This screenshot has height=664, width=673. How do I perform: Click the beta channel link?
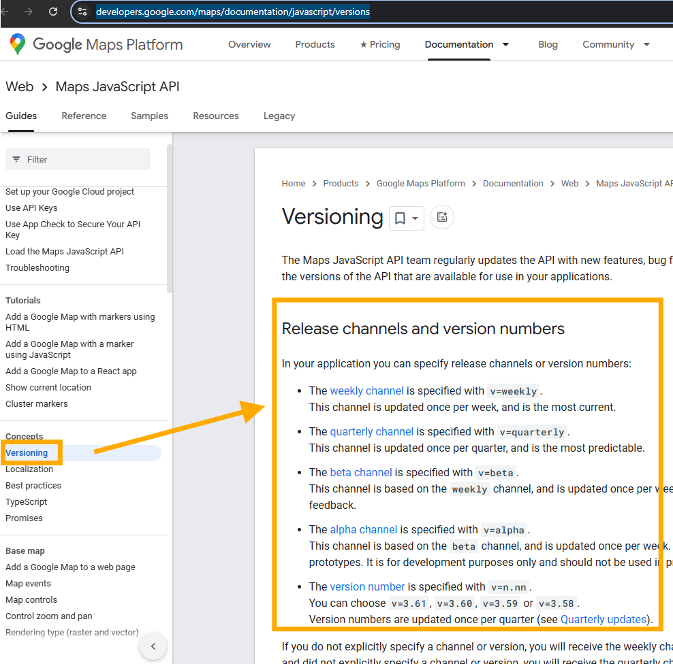(360, 472)
